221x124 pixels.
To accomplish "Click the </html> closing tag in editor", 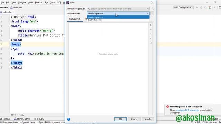I will [17, 68].
